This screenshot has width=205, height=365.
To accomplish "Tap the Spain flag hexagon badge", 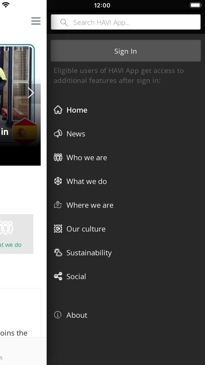I will 25,132.
